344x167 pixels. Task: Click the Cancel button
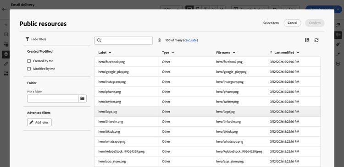(x=292, y=23)
